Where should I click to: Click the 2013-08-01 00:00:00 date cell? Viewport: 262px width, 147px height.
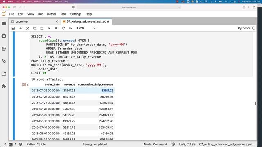[x=45, y=134]
